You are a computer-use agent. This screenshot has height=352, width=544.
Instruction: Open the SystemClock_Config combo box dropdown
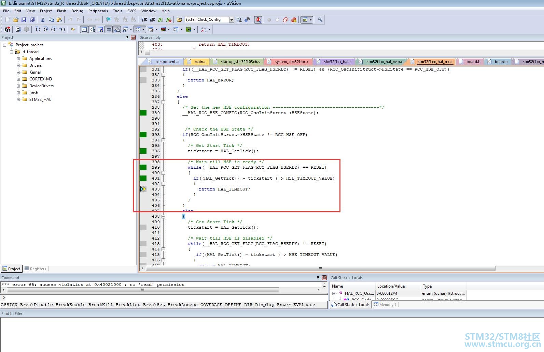[x=232, y=20]
